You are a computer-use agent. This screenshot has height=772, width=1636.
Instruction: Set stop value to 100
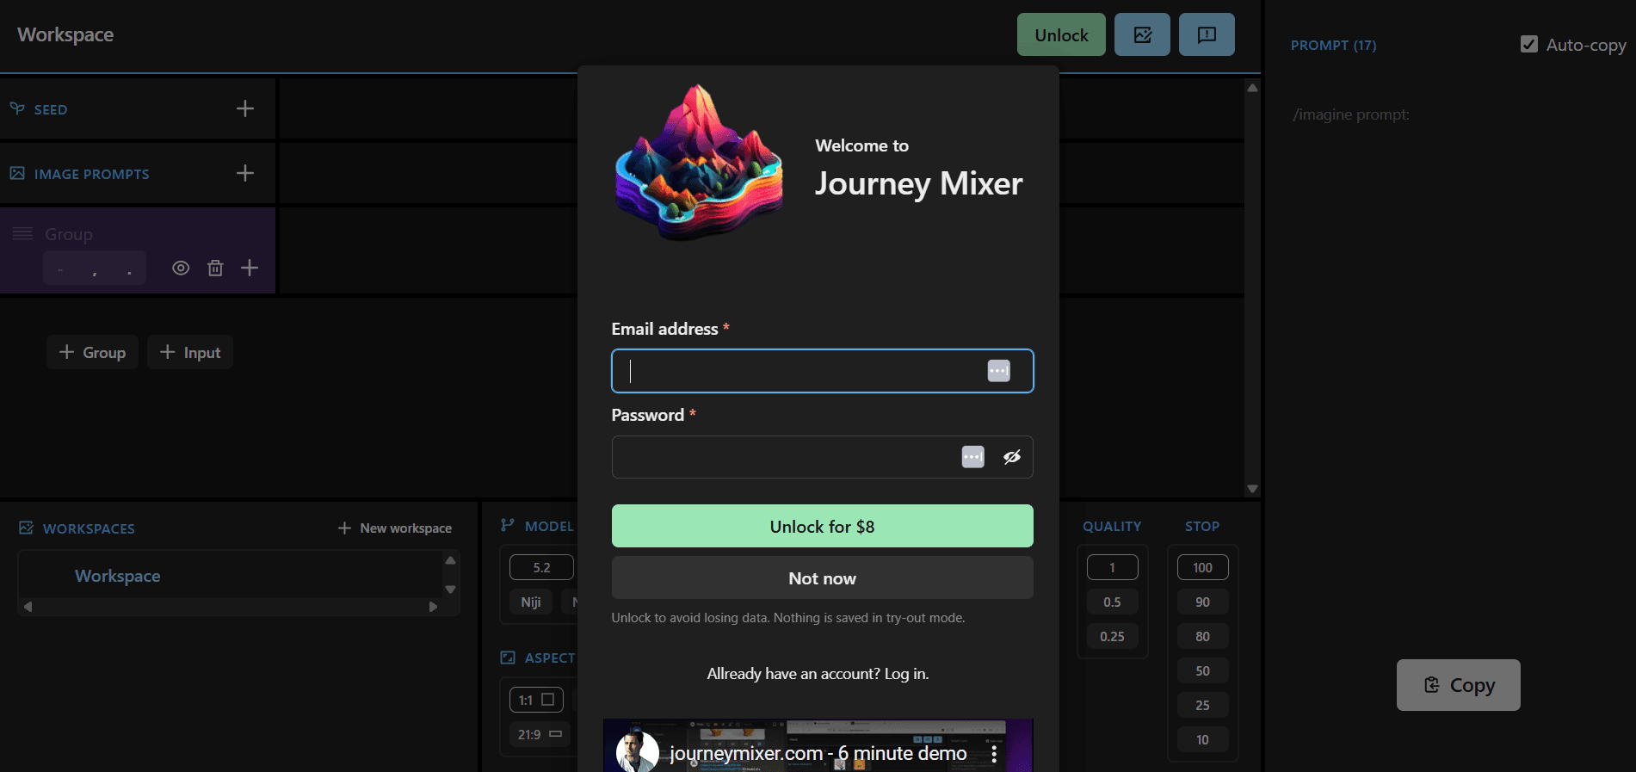coord(1202,567)
